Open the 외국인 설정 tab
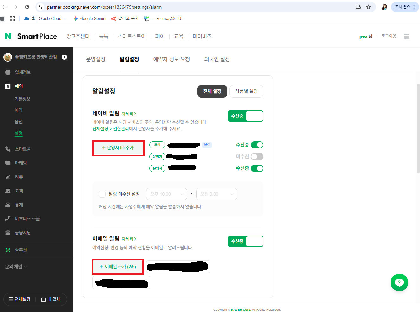This screenshot has height=312, width=420. click(216, 59)
